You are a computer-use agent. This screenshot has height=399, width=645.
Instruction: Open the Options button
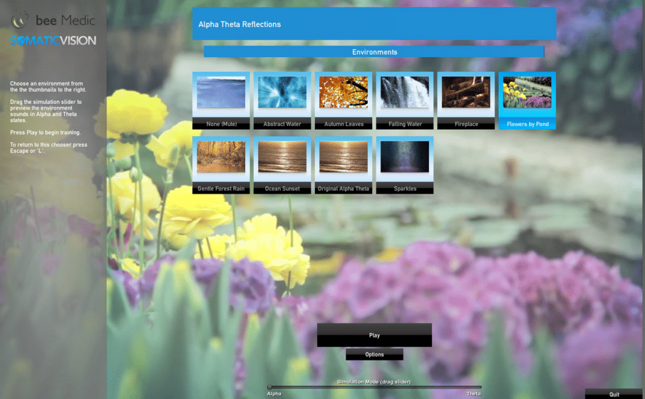coord(374,354)
